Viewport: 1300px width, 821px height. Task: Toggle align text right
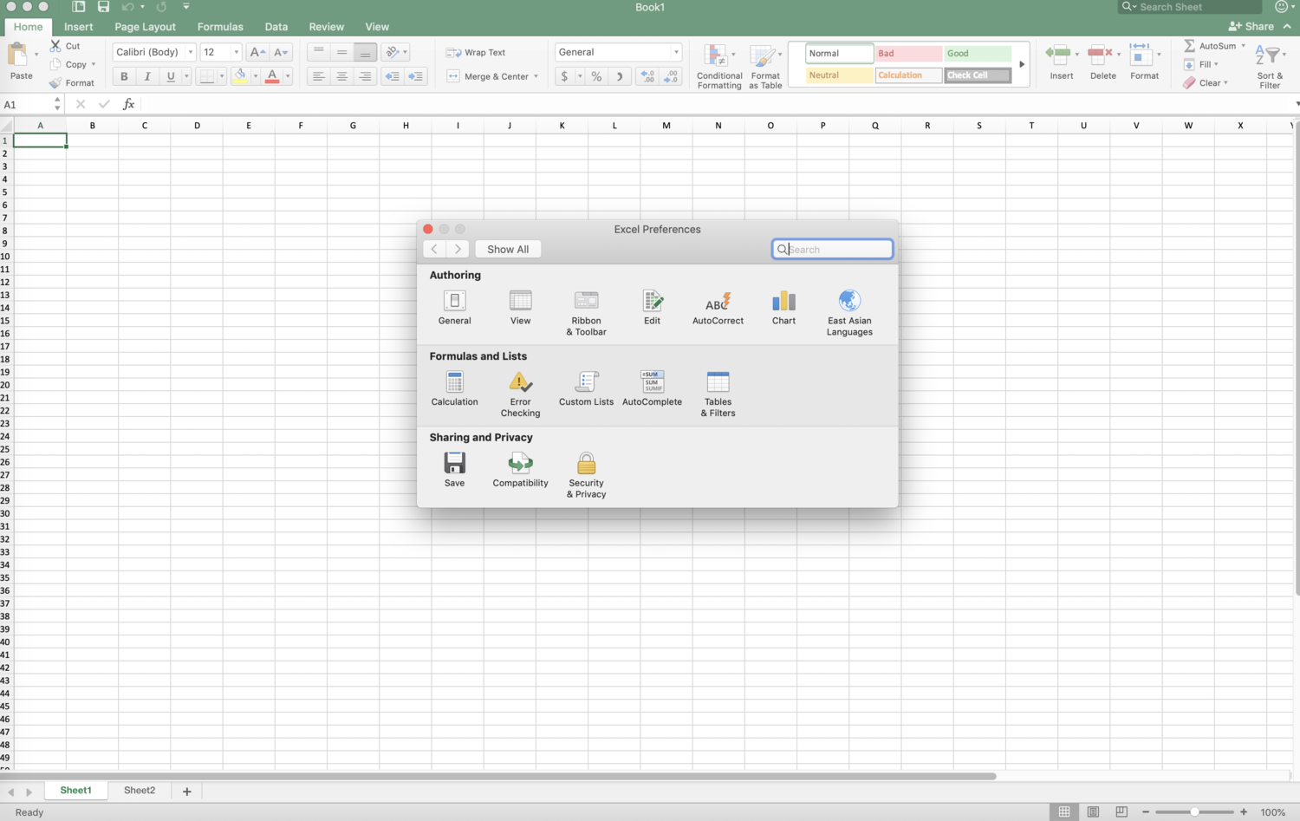click(365, 76)
